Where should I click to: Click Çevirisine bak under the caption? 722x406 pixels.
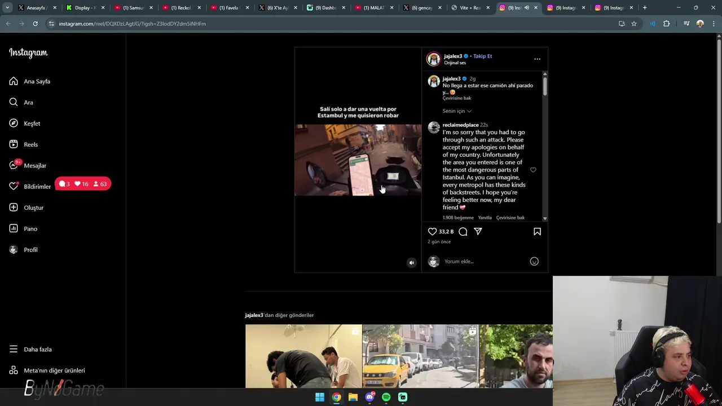click(456, 98)
